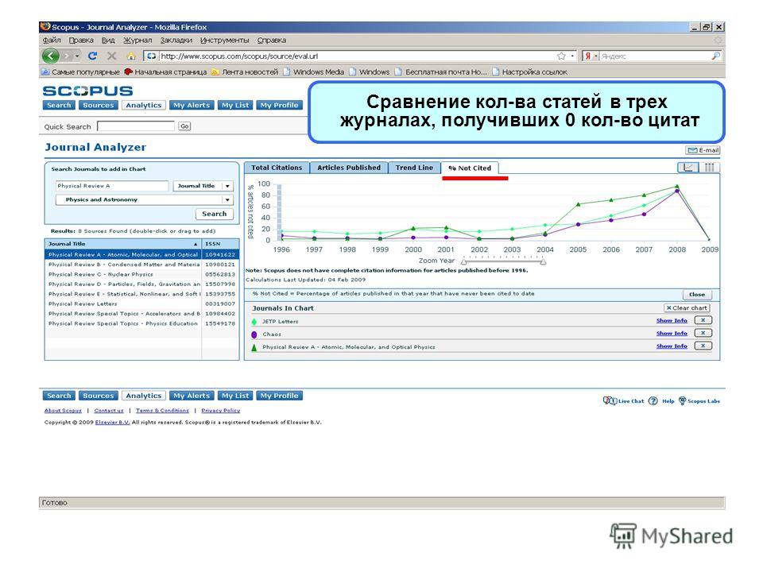Click the Firefox back arrow button

click(51, 56)
